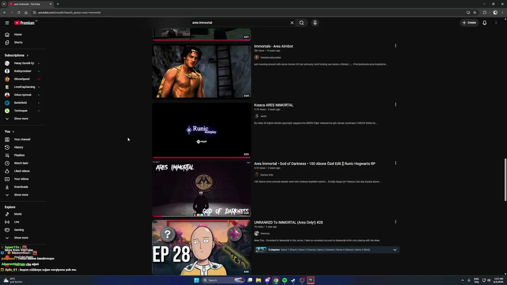
Task: Bookmark this page with the star
Action: [x=475, y=12]
